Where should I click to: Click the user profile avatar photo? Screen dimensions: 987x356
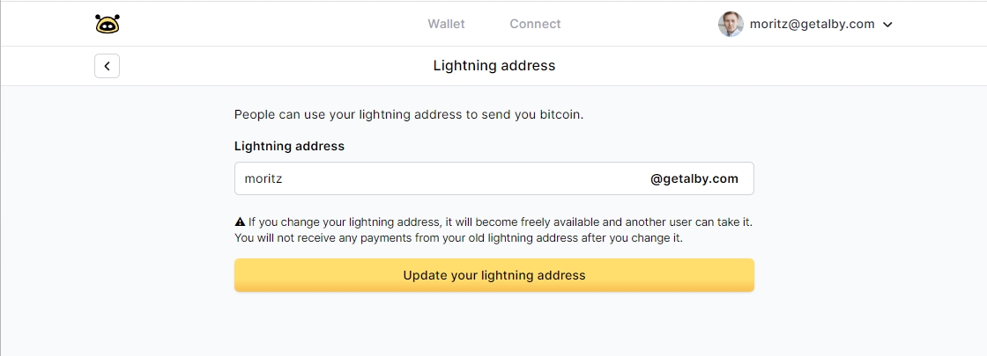tap(731, 24)
